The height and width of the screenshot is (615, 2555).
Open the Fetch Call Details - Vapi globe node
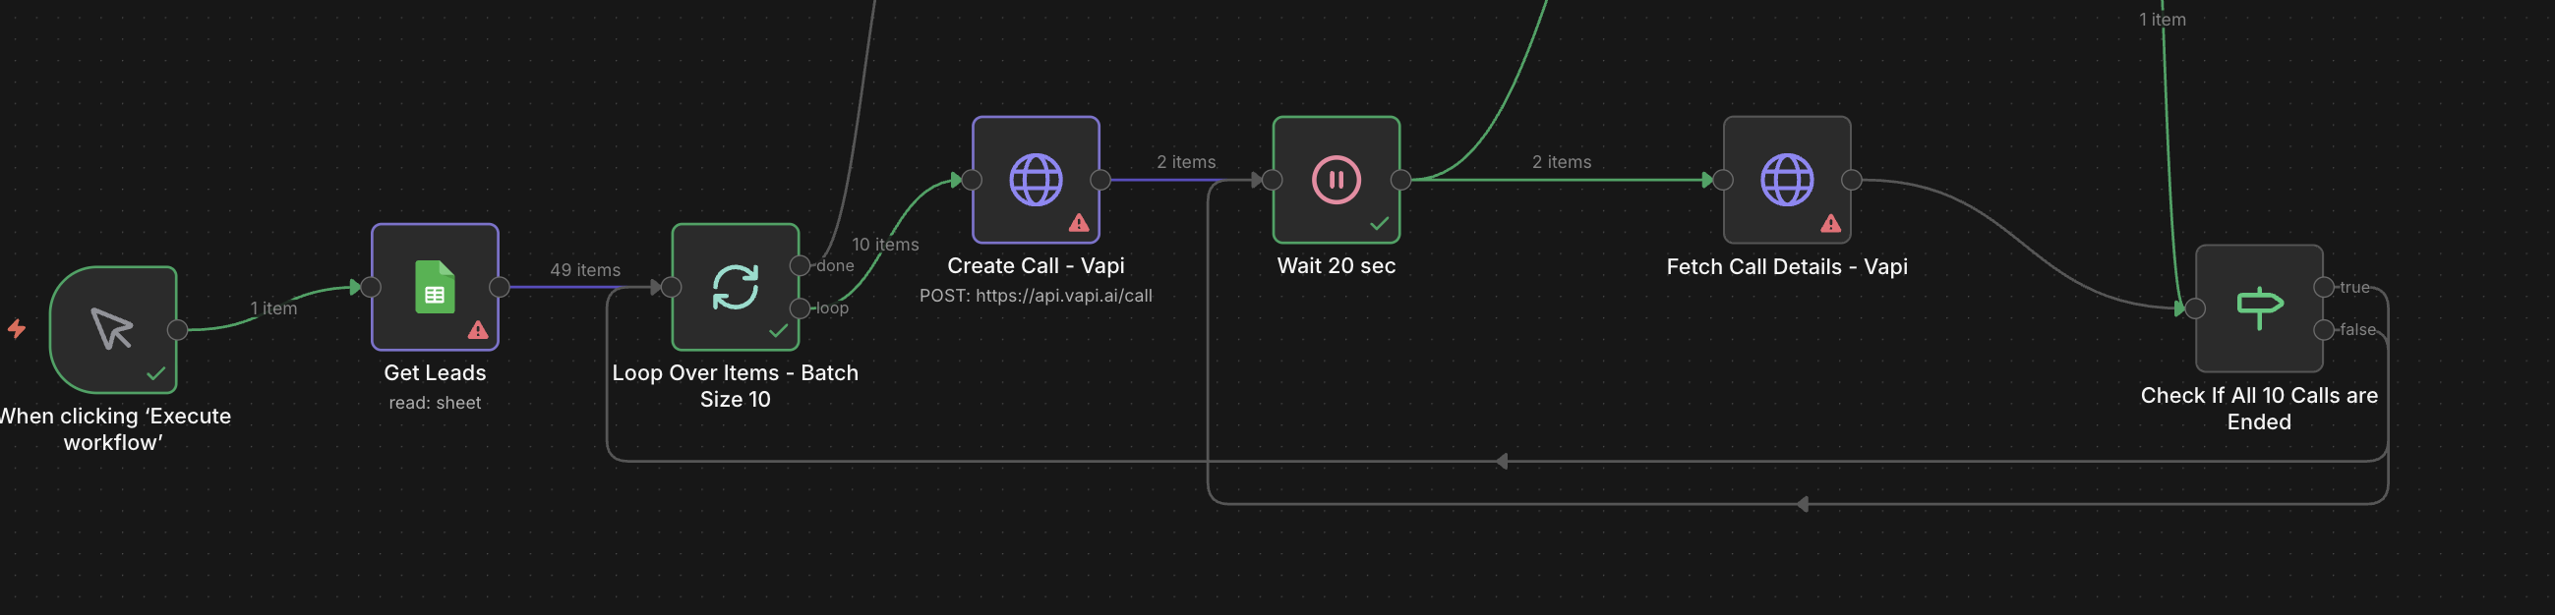pos(1786,179)
